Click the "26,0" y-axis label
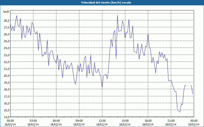 tap(7, 34)
